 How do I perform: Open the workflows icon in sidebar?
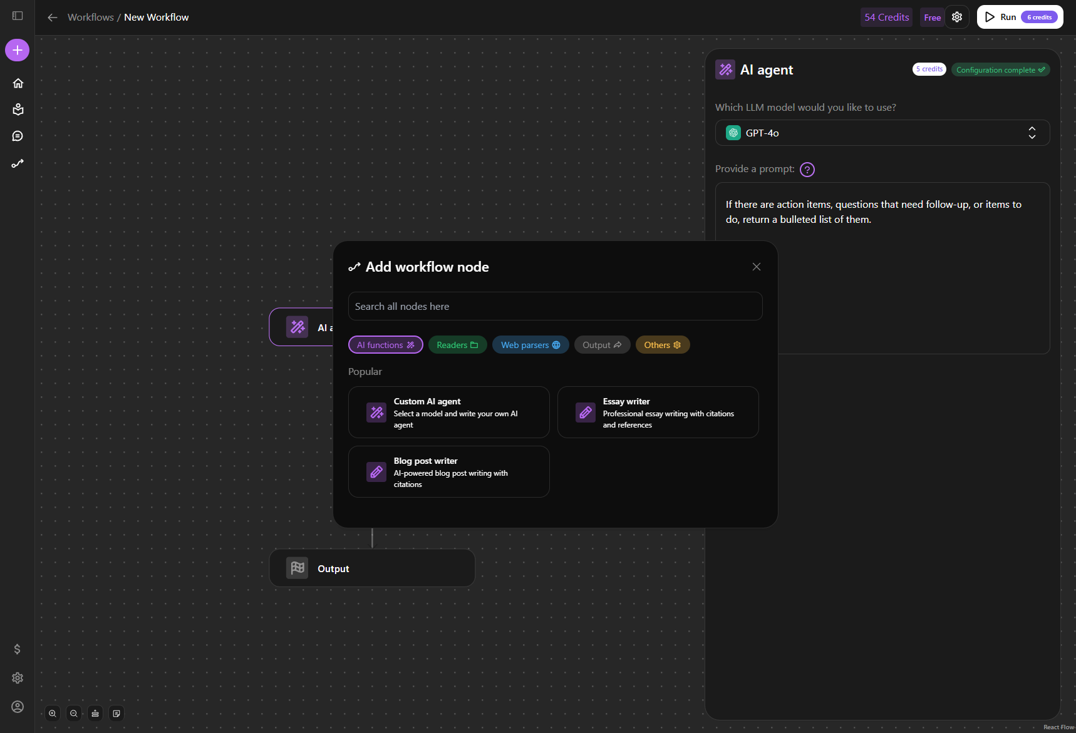tap(18, 164)
